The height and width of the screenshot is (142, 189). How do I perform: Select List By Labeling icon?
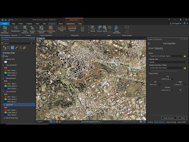(x=24, y=48)
